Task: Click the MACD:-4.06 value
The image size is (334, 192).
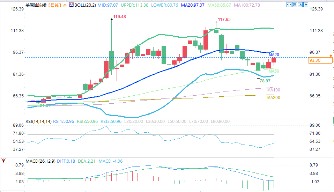Action: pos(111,161)
